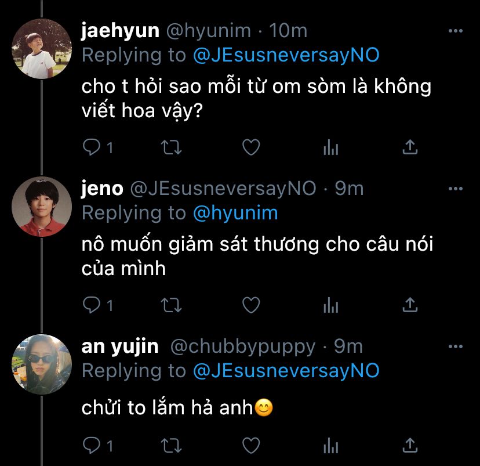
Task: Open more options on jeno's tweet
Action: pos(456,189)
